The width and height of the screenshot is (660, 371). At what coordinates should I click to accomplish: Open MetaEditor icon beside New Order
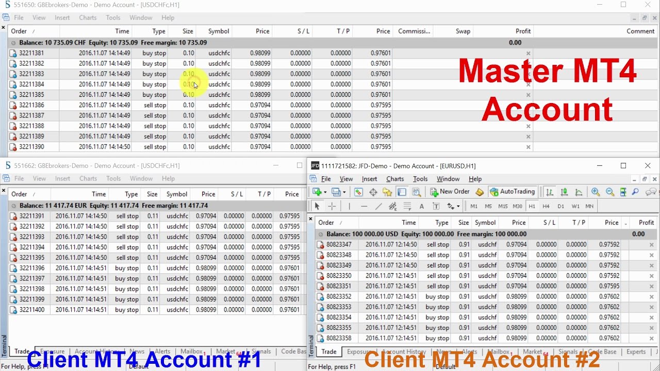(480, 192)
